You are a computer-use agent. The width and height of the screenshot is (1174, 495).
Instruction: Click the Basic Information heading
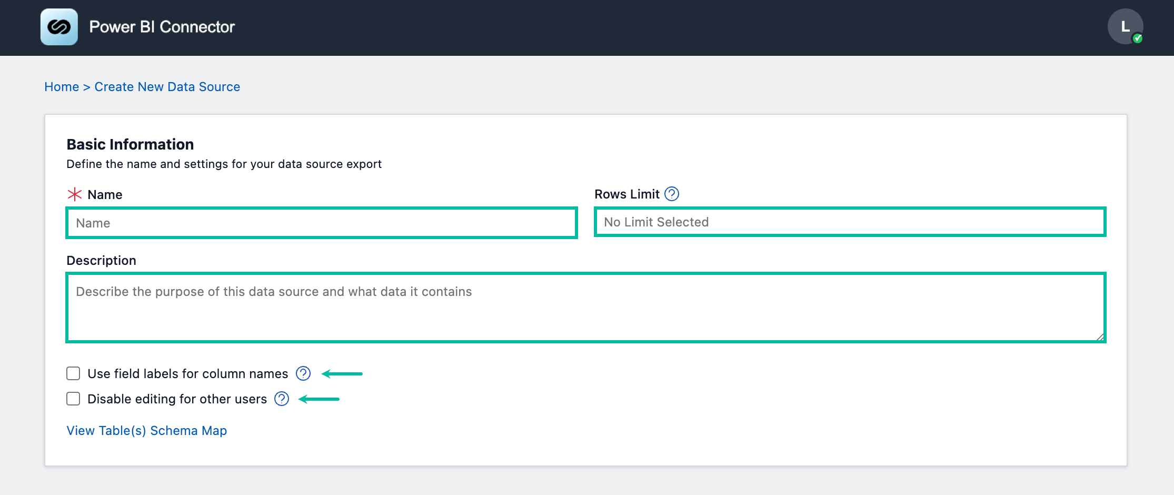(130, 144)
